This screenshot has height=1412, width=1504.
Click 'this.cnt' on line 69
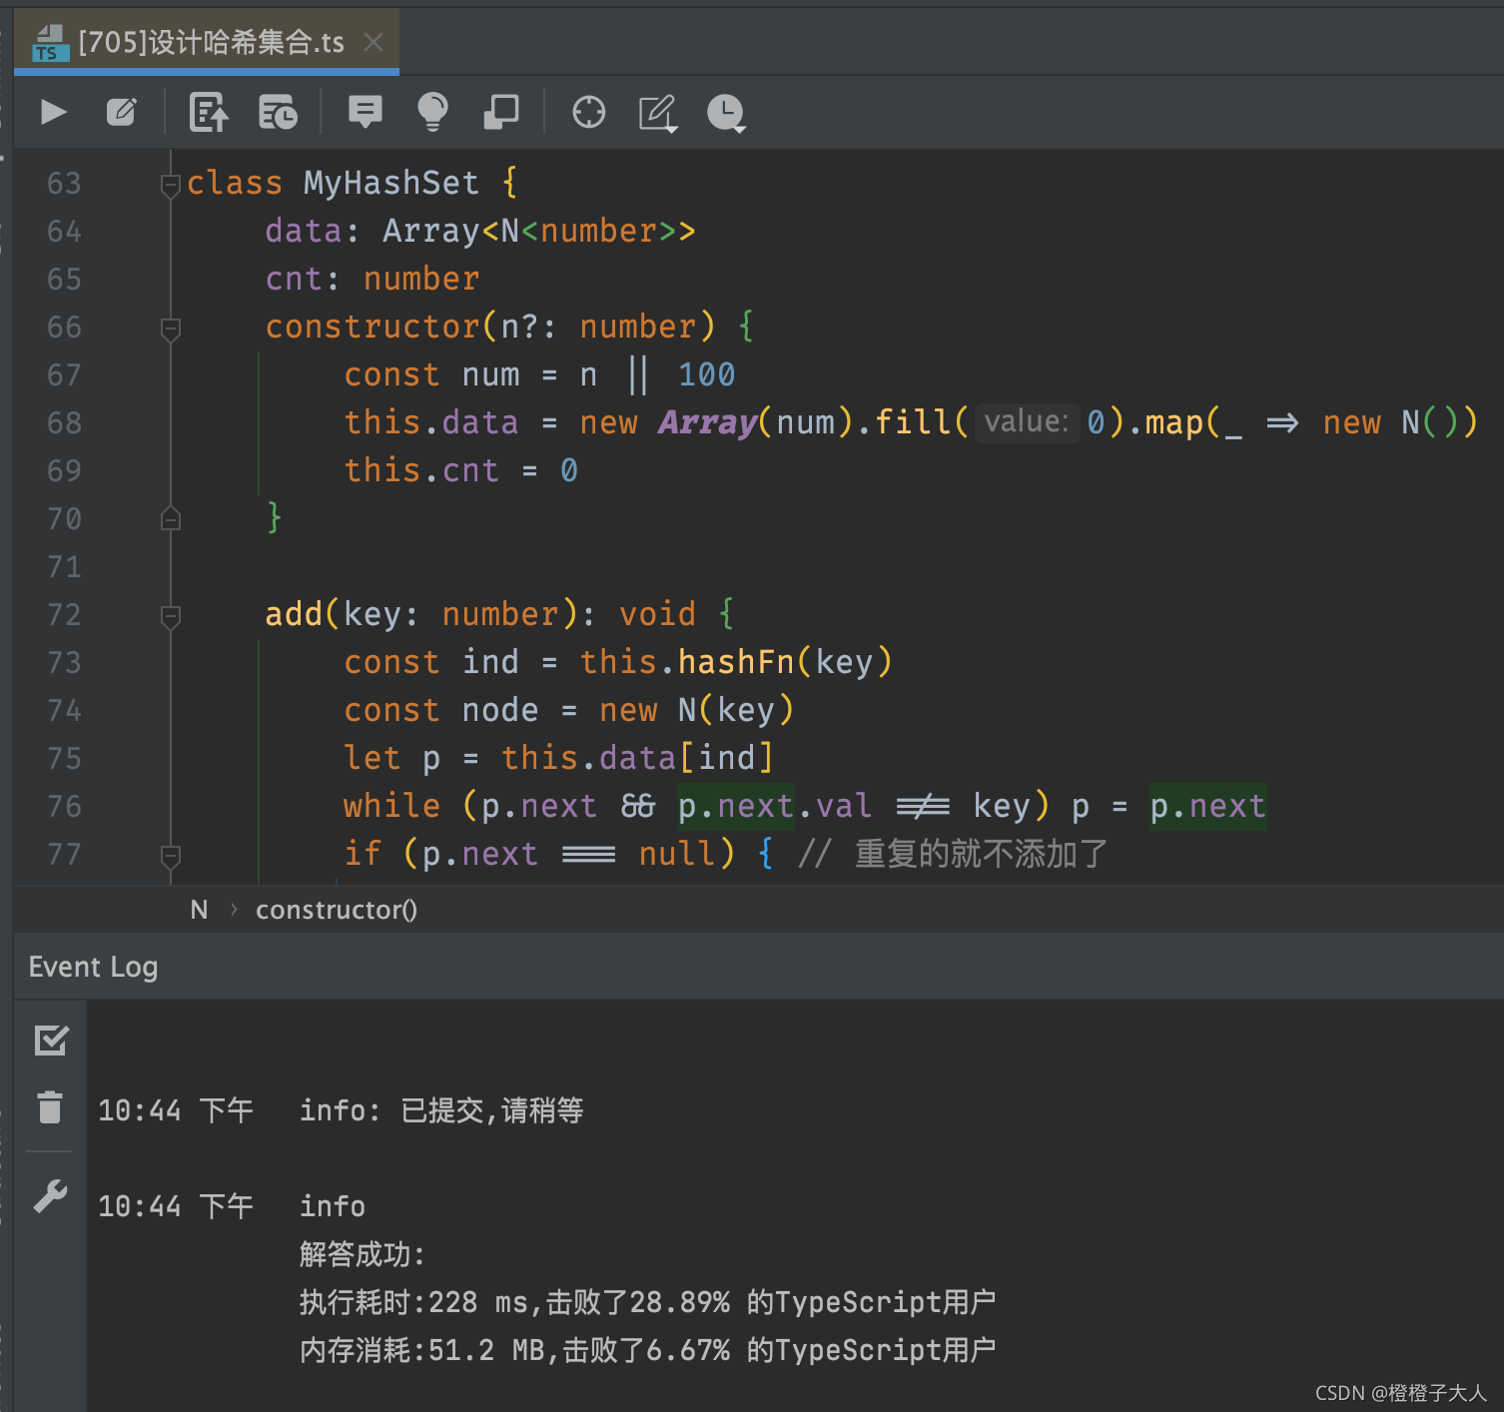coord(421,470)
